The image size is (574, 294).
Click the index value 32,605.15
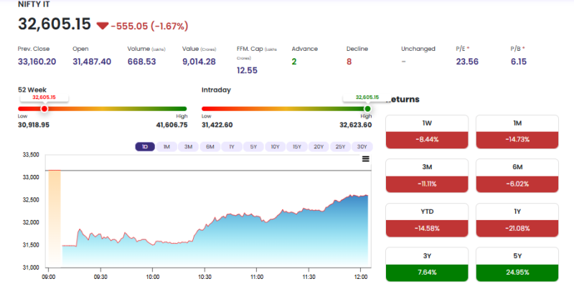click(55, 24)
